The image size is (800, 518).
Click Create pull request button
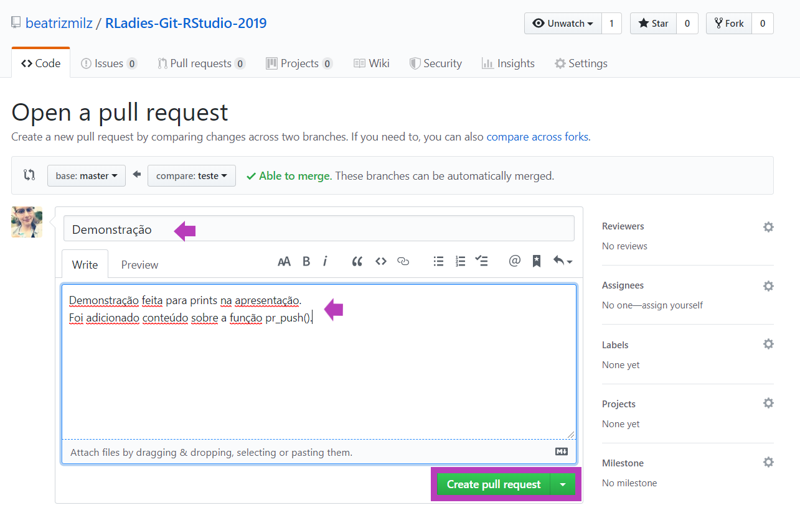tap(494, 484)
